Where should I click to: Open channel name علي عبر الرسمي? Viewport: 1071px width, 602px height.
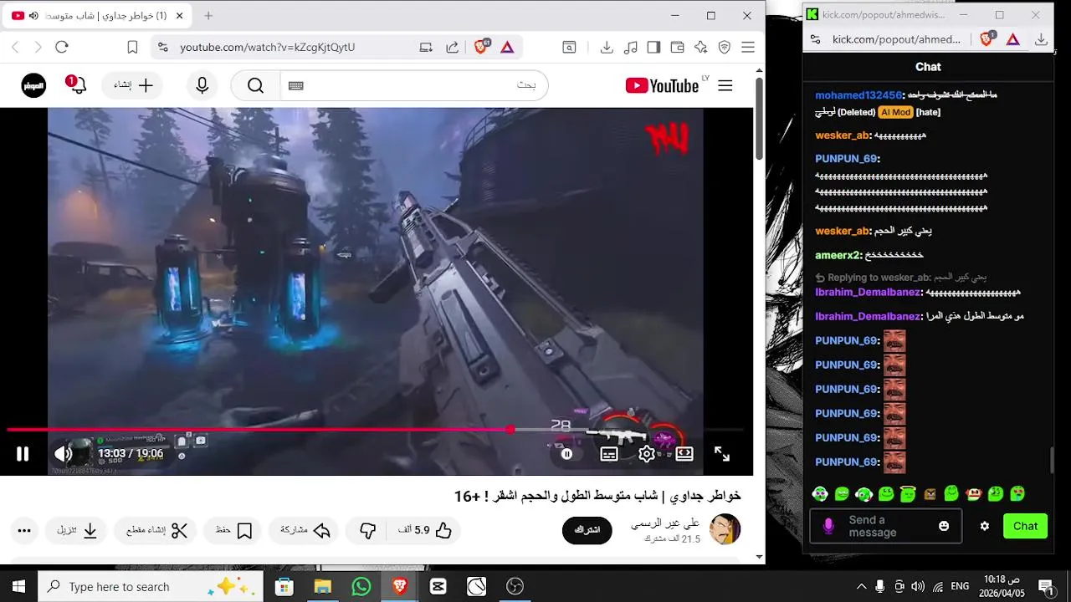click(x=665, y=523)
